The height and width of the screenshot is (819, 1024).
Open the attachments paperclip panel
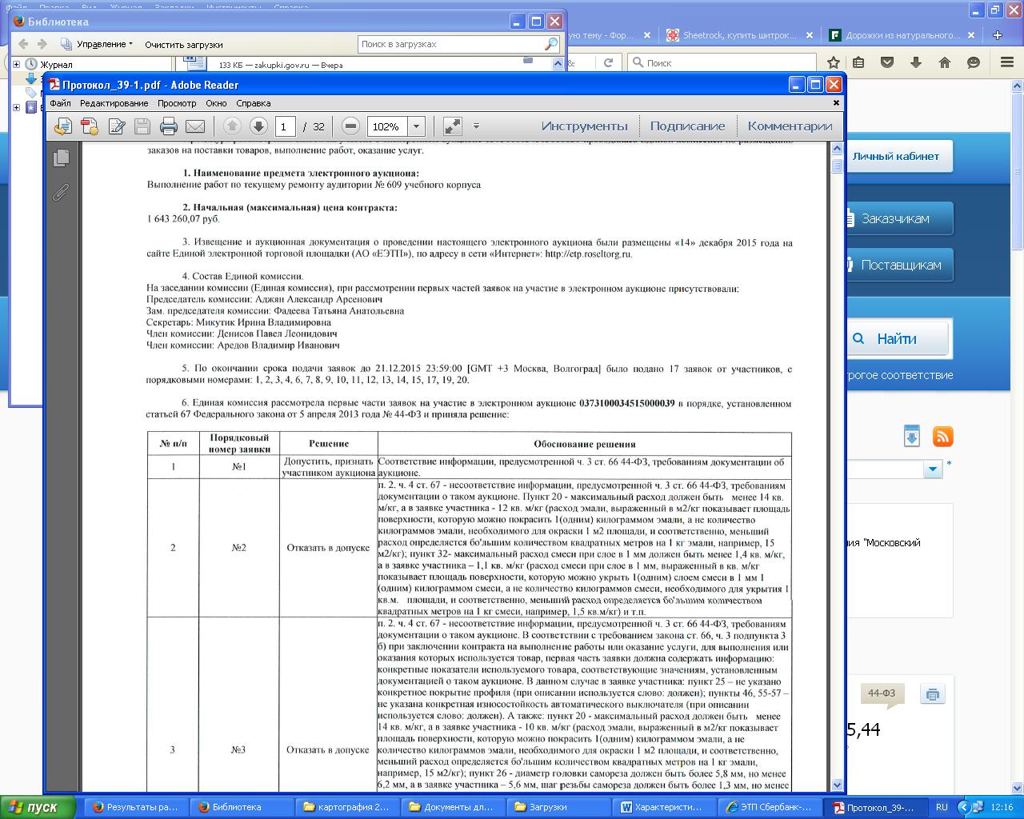tap(61, 193)
